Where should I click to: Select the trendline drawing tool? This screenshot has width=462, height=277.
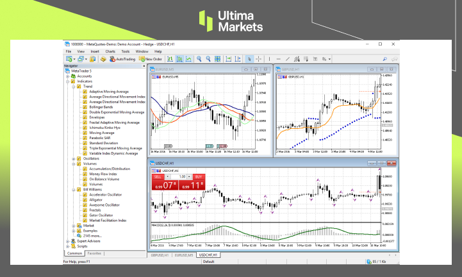pyautogui.click(x=288, y=59)
